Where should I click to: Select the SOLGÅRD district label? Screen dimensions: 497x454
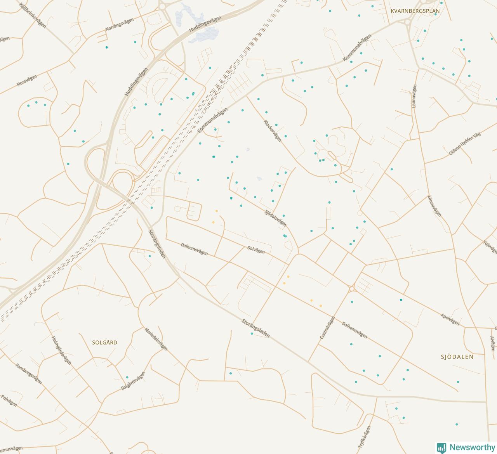coord(104,343)
